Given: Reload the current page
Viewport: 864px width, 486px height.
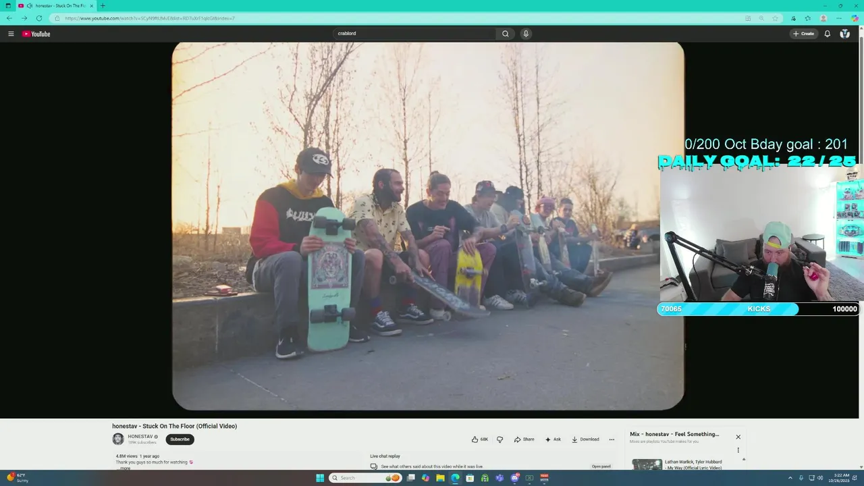Looking at the screenshot, I should [x=39, y=18].
